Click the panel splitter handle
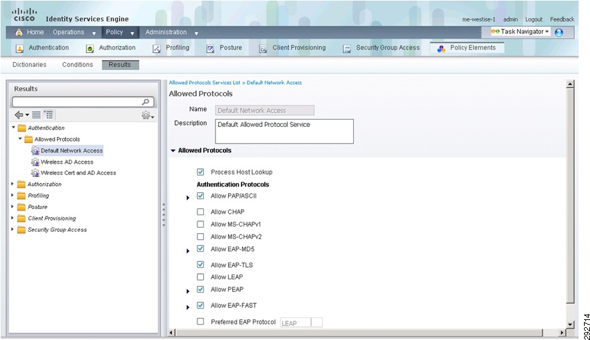 click(x=164, y=215)
